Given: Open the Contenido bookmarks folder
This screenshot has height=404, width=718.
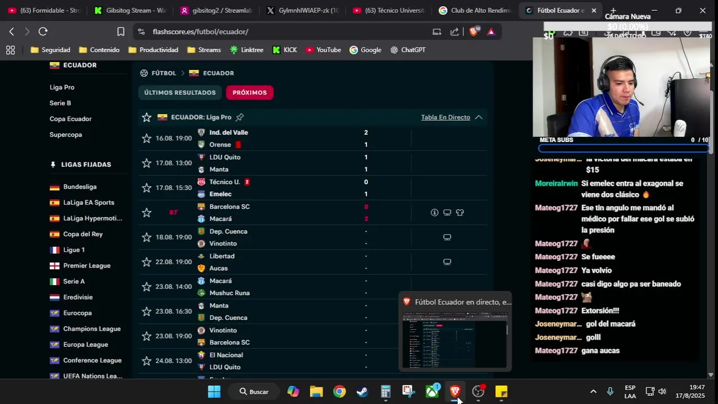Looking at the screenshot, I should (x=99, y=50).
